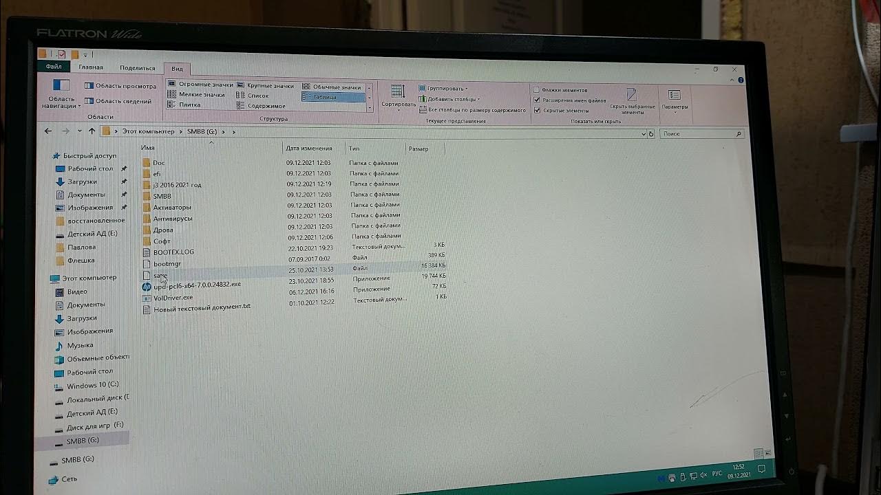The width and height of the screenshot is (881, 495).
Task: Click the Forward navigation arrow
Action: tap(65, 131)
